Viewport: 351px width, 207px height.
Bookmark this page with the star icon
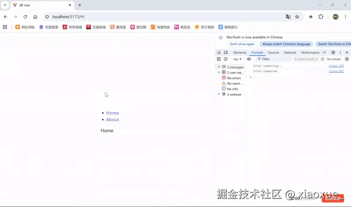(297, 17)
